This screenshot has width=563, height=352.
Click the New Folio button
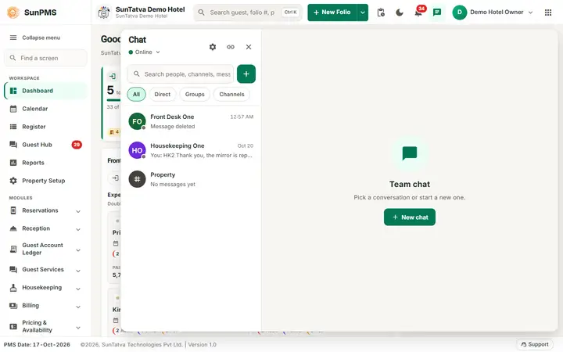[332, 13]
